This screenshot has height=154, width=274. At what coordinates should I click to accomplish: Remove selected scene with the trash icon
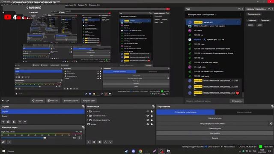tap(9, 121)
